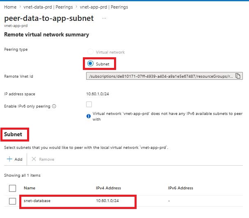Click the snet-database subnet name
This screenshot has width=249, height=218.
(x=37, y=201)
